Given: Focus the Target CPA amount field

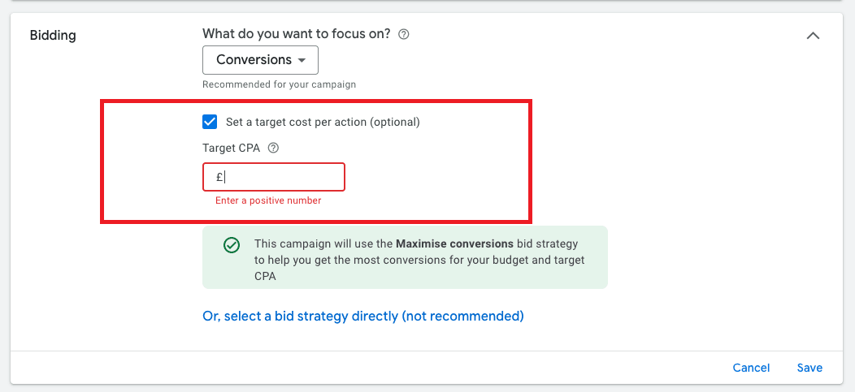Looking at the screenshot, I should point(280,177).
